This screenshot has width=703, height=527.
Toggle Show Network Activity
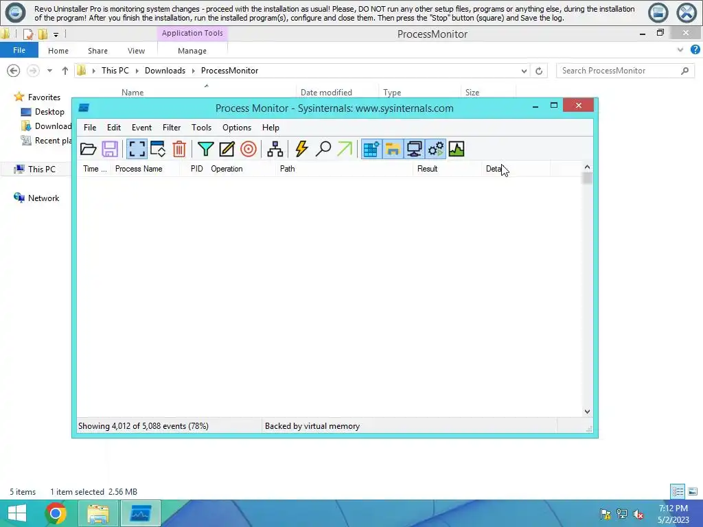pos(414,149)
